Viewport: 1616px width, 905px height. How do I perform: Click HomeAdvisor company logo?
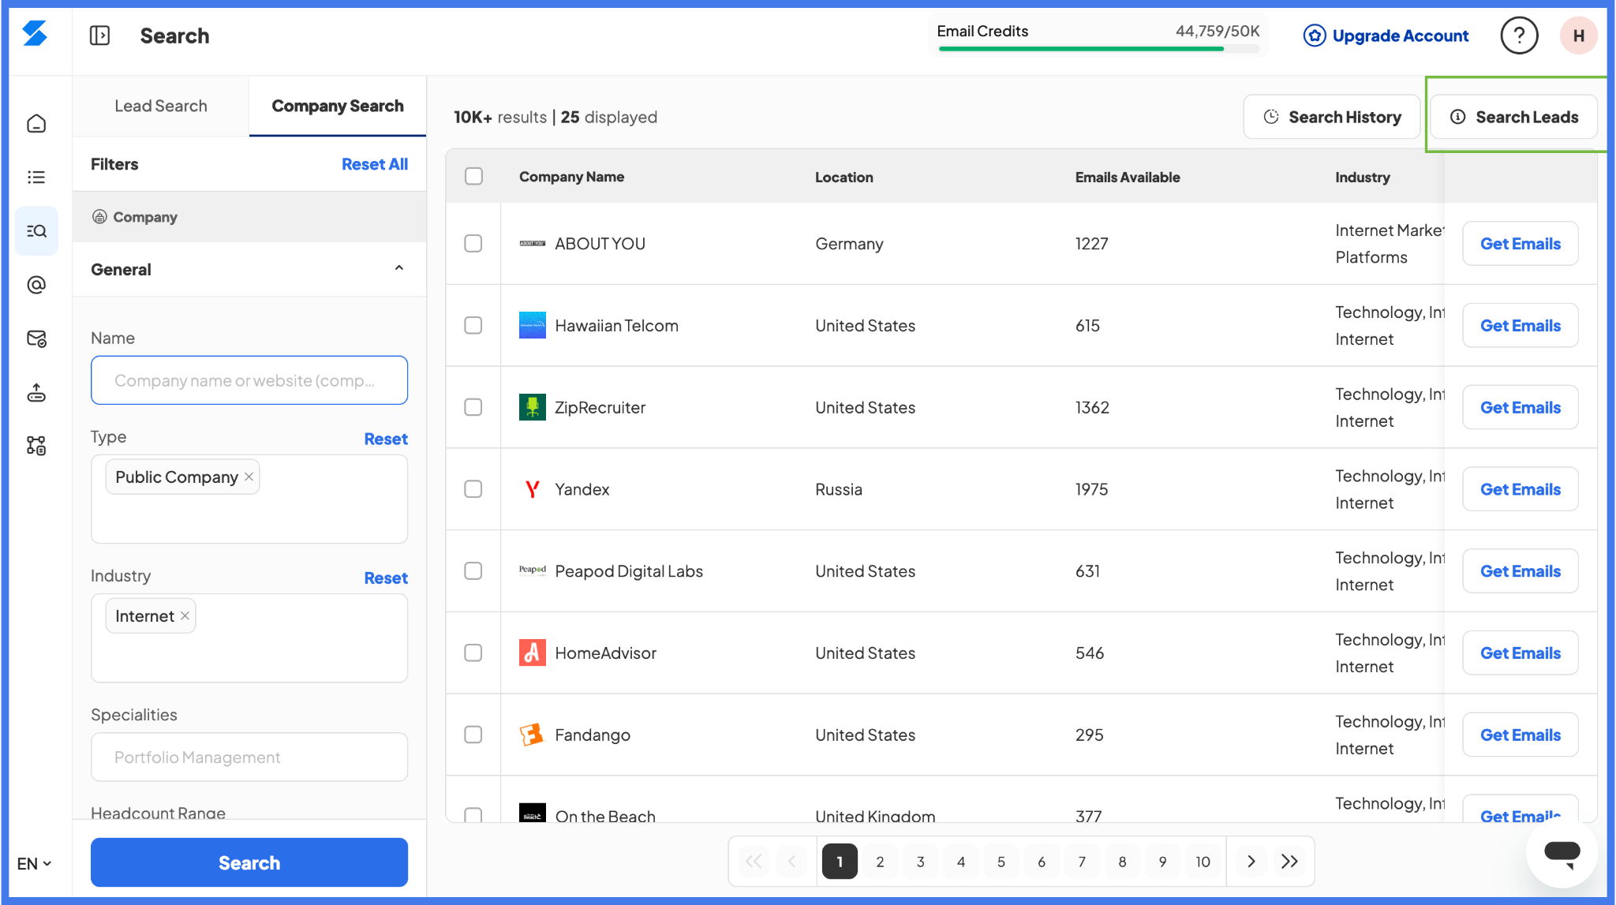(x=532, y=653)
